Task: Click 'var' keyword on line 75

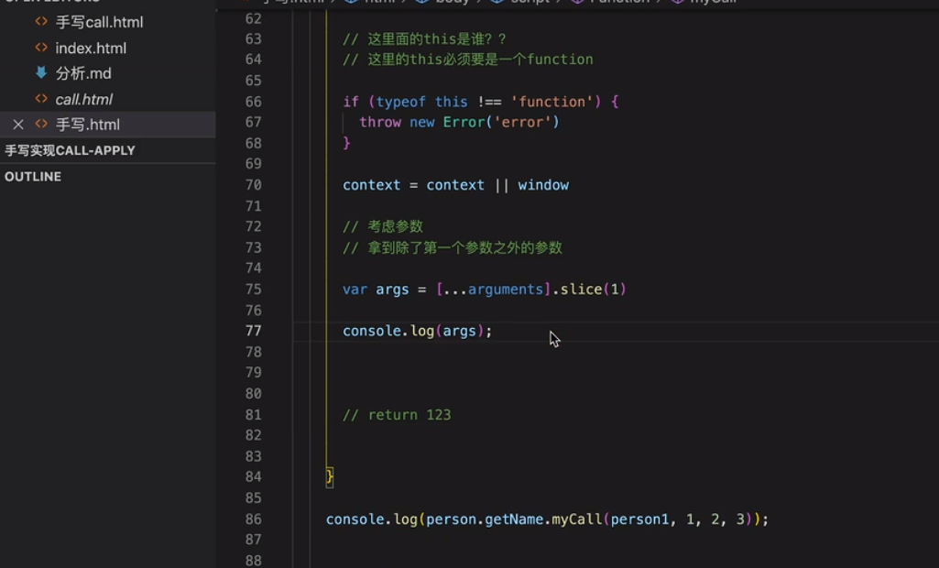Action: (355, 289)
